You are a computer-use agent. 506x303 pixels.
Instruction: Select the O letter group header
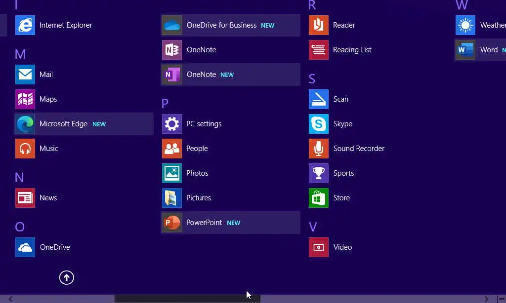(20, 227)
